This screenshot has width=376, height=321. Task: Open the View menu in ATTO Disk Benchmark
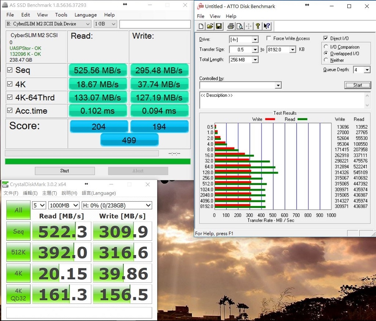tap(215, 16)
